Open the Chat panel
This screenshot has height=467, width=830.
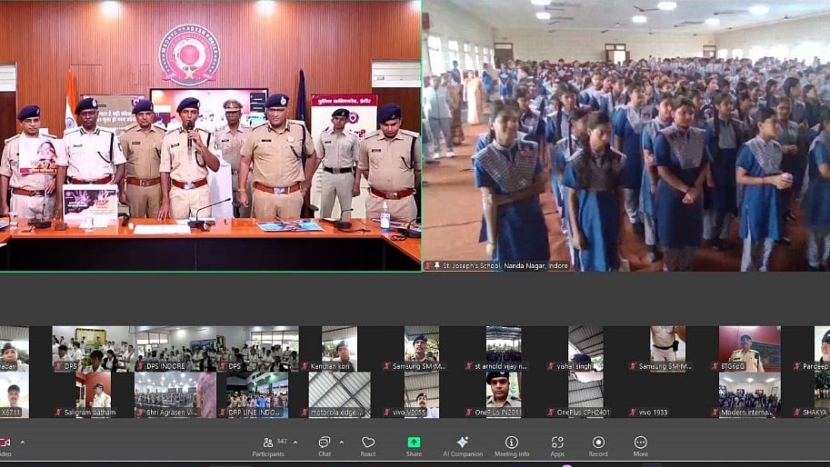point(324,445)
